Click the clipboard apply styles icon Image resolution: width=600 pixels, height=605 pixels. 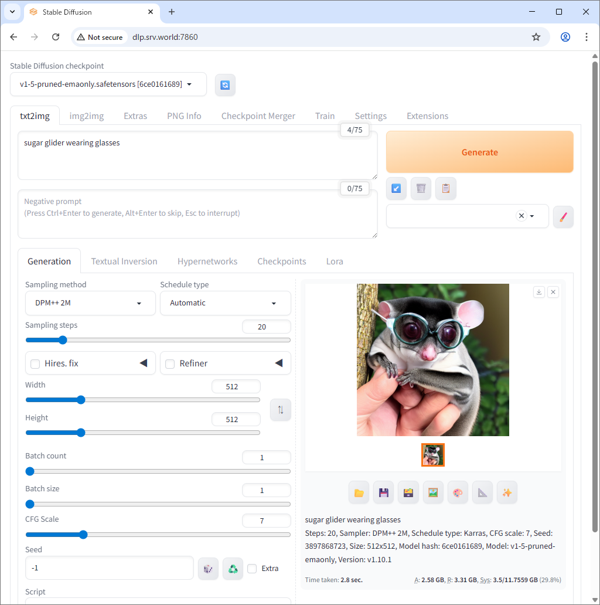[x=445, y=188]
